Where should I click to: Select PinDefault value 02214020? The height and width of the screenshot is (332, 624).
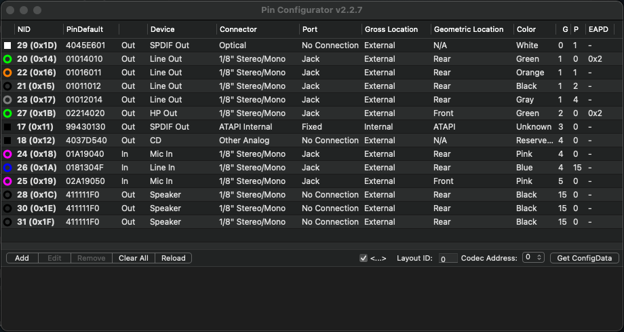[85, 113]
